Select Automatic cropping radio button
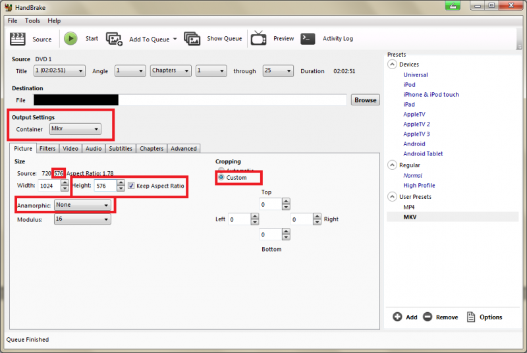 point(221,170)
